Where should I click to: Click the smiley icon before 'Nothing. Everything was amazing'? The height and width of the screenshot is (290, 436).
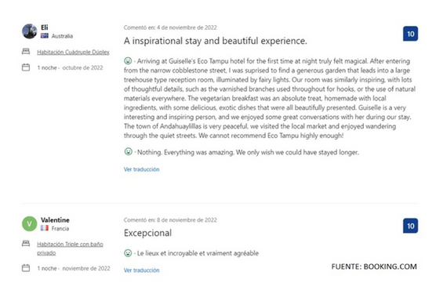pyautogui.click(x=128, y=151)
